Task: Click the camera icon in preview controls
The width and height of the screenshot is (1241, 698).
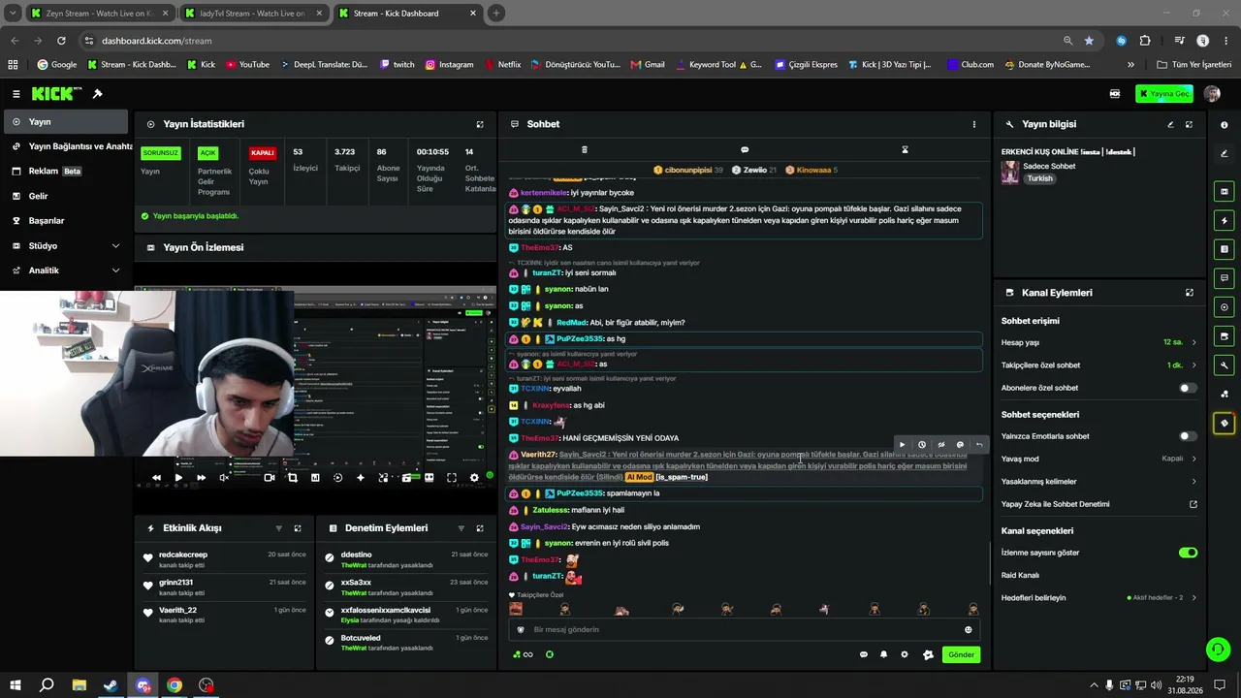Action: coord(270,478)
